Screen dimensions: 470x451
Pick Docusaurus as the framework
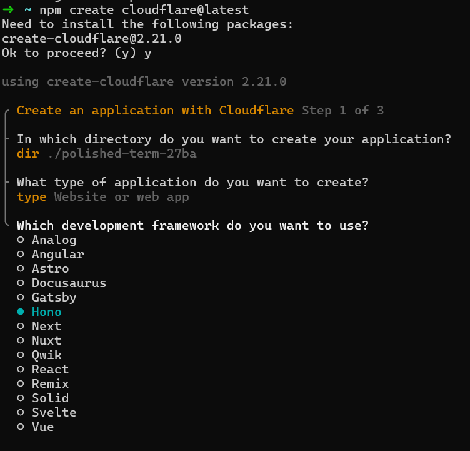69,283
